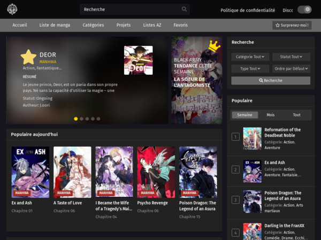Viewport: 321px width, 240px height.
Task: Click Arts martiaux category under Poison Dragon
Action: click(x=284, y=208)
